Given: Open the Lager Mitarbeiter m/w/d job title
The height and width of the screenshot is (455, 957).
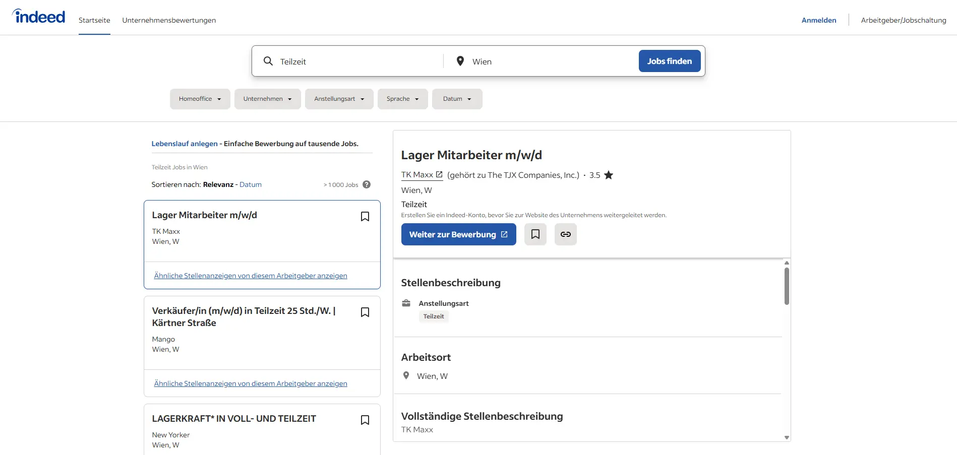Looking at the screenshot, I should [205, 215].
